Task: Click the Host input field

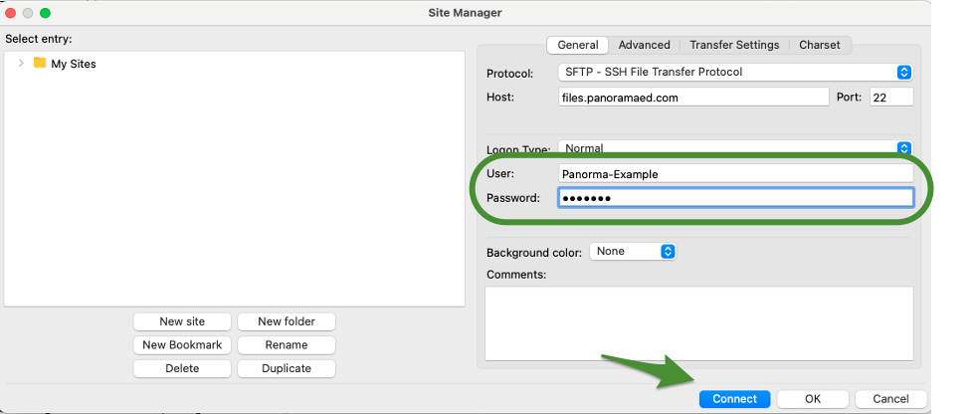Action: pos(693,98)
